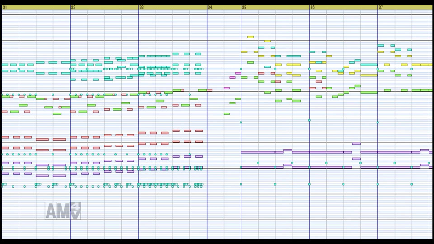Select long green note ending measure 36

click(369, 92)
